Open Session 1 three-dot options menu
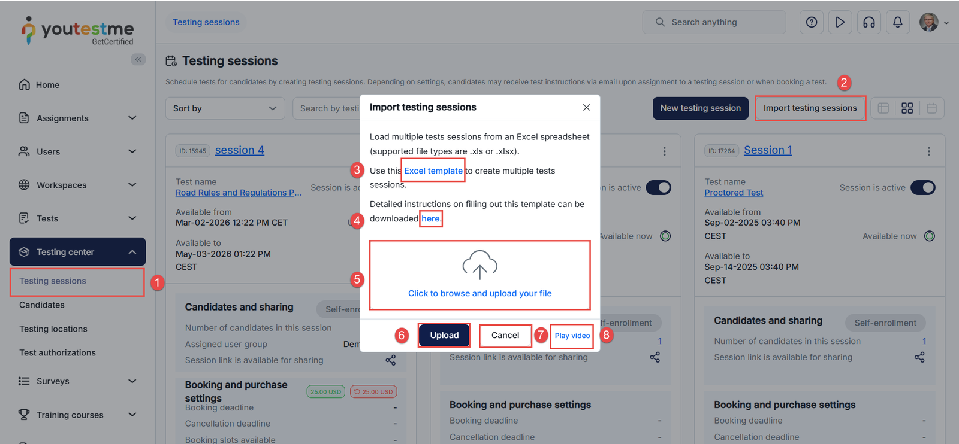The width and height of the screenshot is (959, 444). click(x=928, y=151)
